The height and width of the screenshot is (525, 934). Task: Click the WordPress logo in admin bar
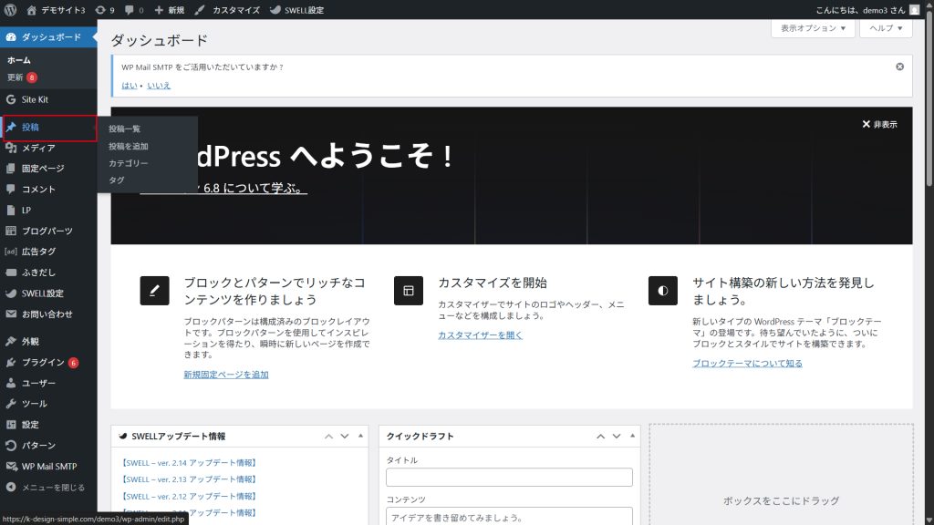[10, 9]
